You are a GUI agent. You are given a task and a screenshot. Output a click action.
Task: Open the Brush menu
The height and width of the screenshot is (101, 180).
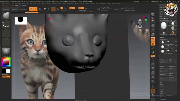pyautogui.click(x=8, y=4)
